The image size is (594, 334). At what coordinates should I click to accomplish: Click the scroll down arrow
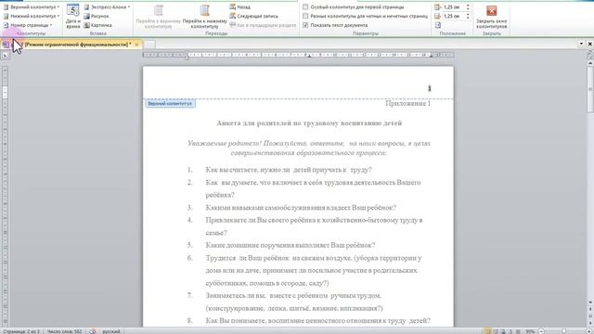pyautogui.click(x=590, y=302)
